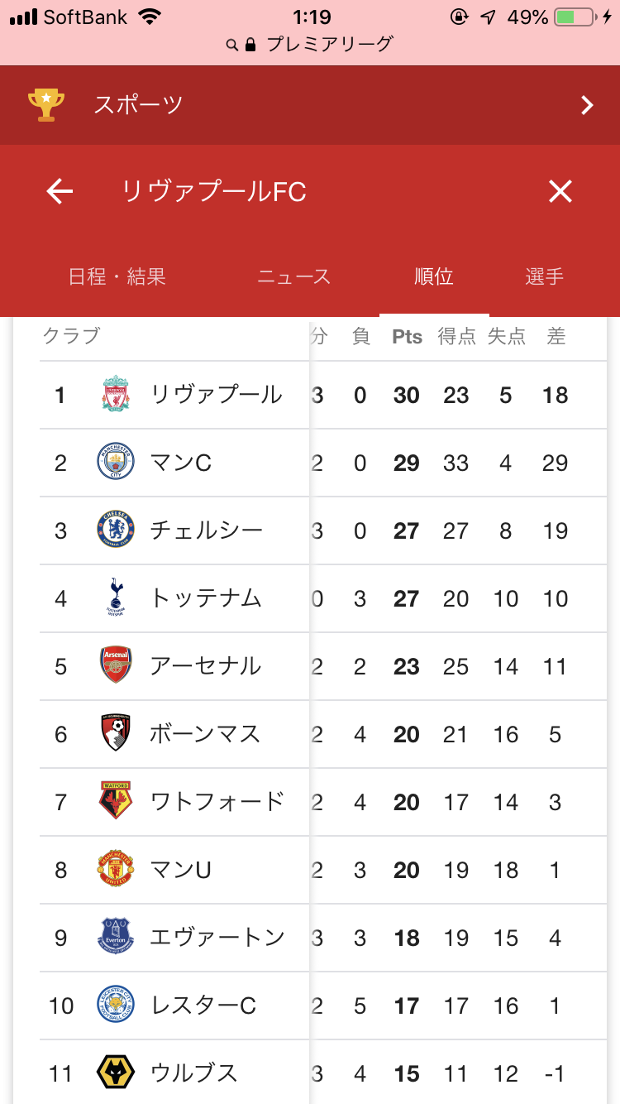This screenshot has width=620, height=1104.
Task: Switch to the 日程・結果 tab
Action: coord(117,276)
